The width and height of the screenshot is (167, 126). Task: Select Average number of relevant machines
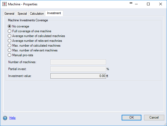pos(10,41)
